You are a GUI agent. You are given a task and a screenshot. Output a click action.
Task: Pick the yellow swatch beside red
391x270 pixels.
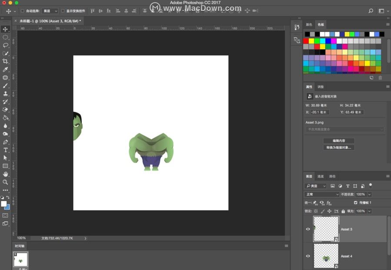point(311,41)
